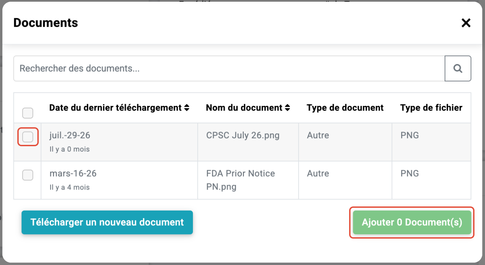This screenshot has width=485, height=265.
Task: Sort by Date du dernier téléchargement arrows
Action: point(187,108)
